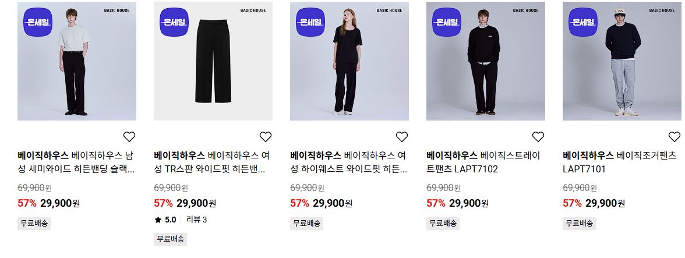Open the 리뷰 3 reviews link
The image size is (685, 258).
point(197,220)
